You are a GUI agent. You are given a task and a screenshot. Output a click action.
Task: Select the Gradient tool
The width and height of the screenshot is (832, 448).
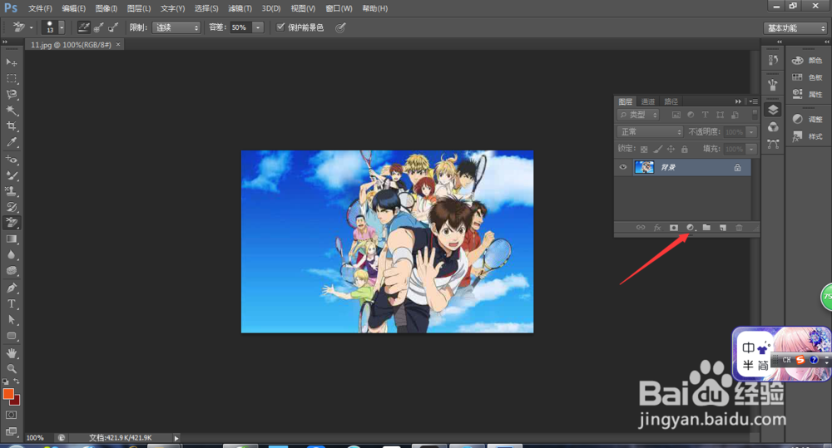(x=11, y=239)
